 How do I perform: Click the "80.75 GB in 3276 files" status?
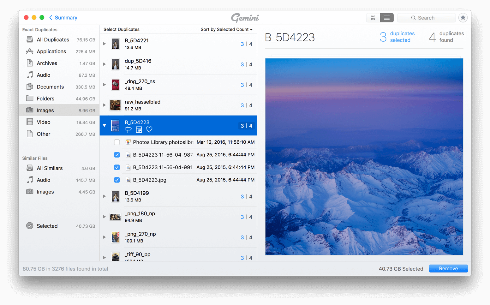tap(65, 269)
